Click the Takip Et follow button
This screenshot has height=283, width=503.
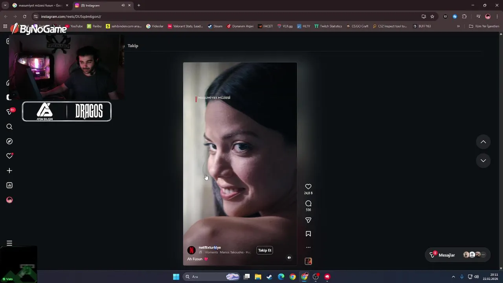click(264, 250)
